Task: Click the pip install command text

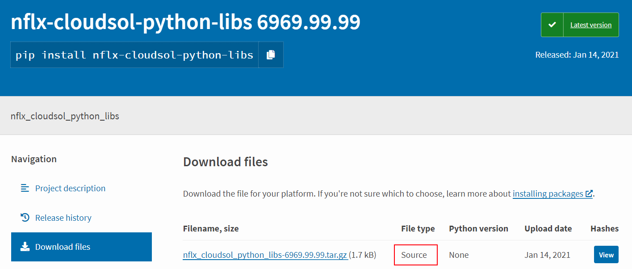Action: pyautogui.click(x=134, y=55)
